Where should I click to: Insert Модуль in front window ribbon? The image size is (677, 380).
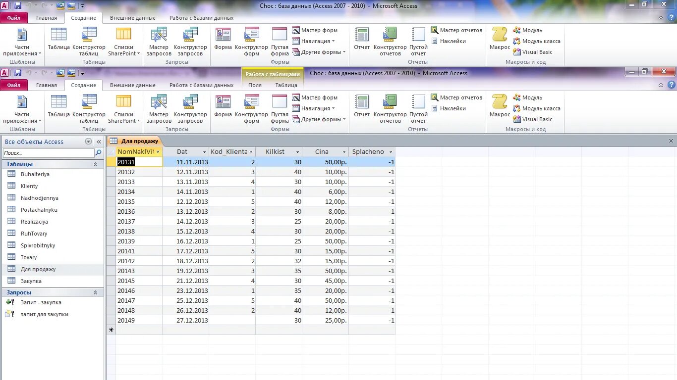coord(528,97)
